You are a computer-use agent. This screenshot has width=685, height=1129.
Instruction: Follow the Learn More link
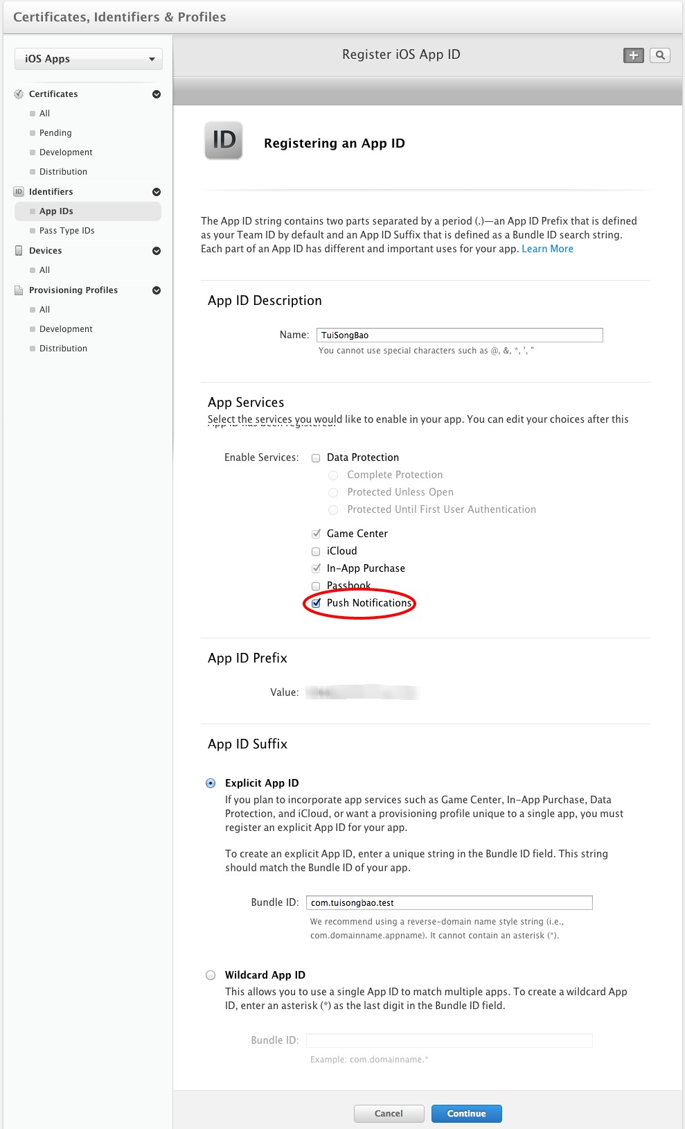(547, 249)
